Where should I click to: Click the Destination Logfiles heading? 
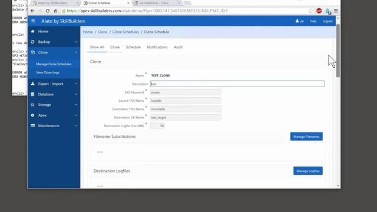112,171
